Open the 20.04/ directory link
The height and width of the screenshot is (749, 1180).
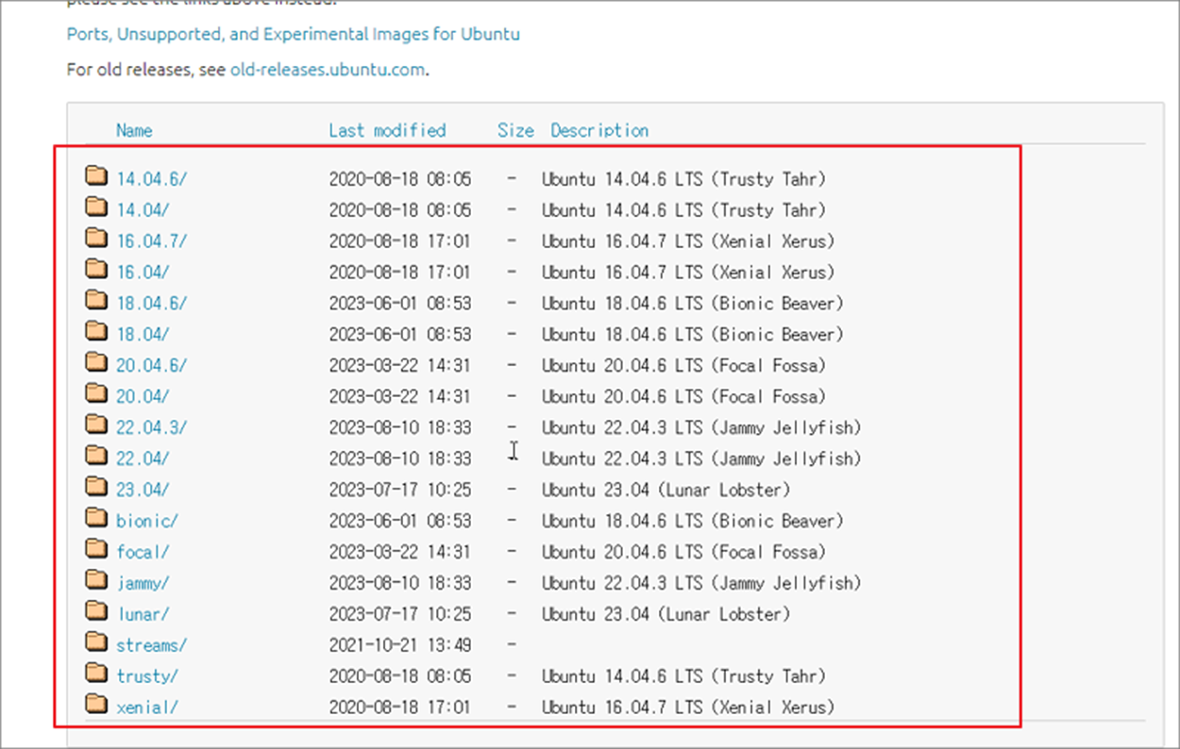143,396
